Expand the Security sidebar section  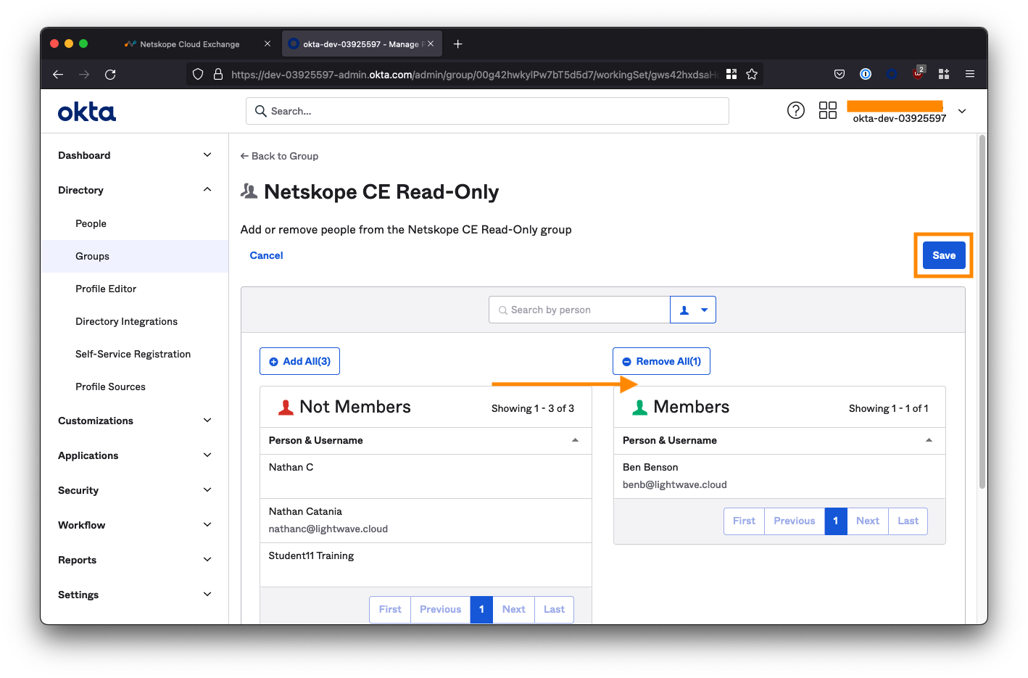tap(207, 490)
